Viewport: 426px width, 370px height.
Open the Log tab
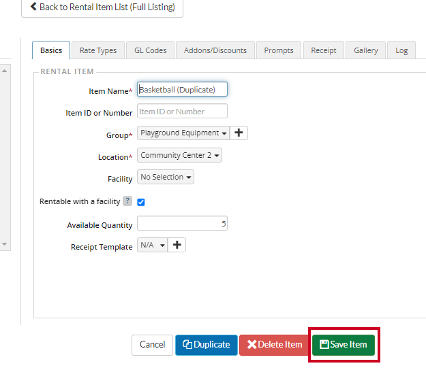tap(401, 50)
